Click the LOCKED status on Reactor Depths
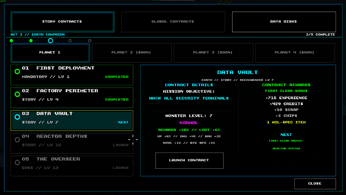The height and width of the screenshot is (195, 346). (x=121, y=145)
